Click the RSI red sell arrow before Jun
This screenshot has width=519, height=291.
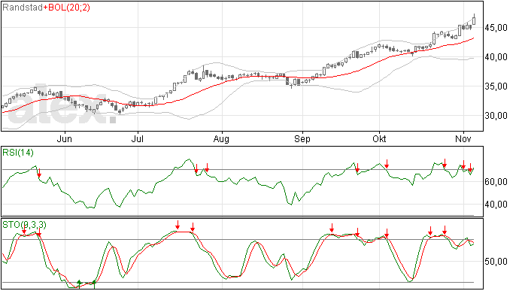39,172
